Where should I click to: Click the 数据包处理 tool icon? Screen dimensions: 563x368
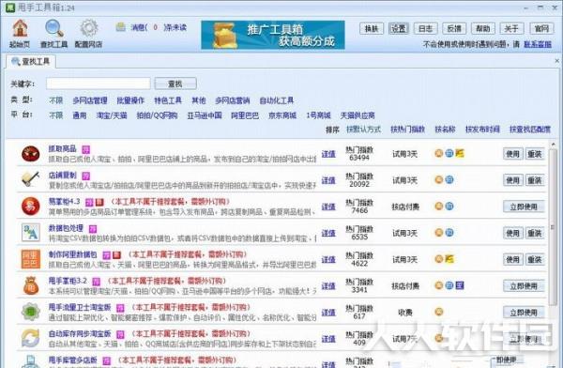31,233
